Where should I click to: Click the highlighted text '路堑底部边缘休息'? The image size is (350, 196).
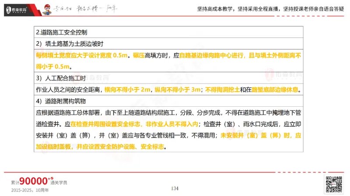tap(275, 90)
